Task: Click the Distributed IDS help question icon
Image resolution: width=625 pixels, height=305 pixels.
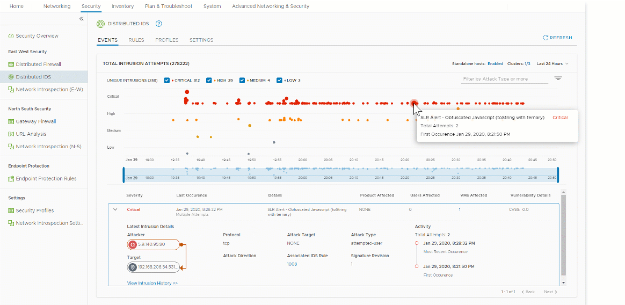Action: (158, 24)
